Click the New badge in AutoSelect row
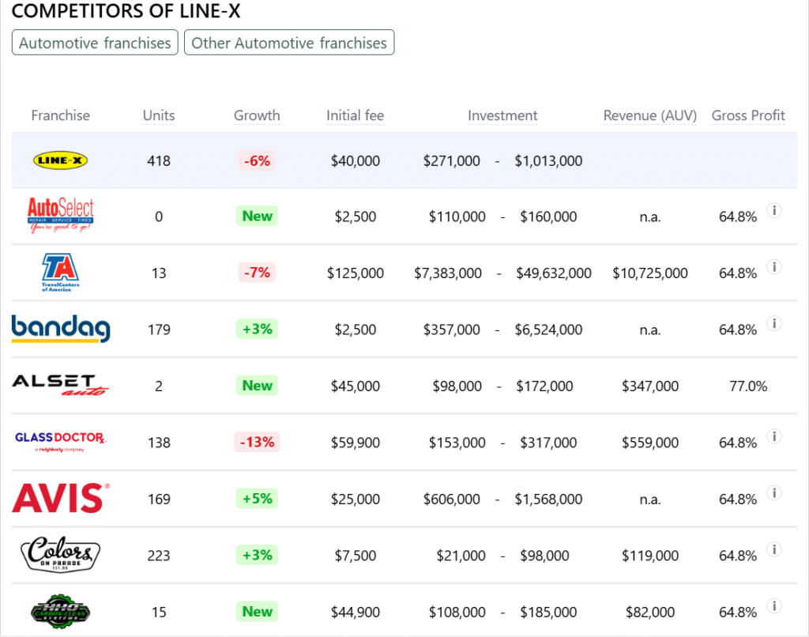 click(257, 216)
